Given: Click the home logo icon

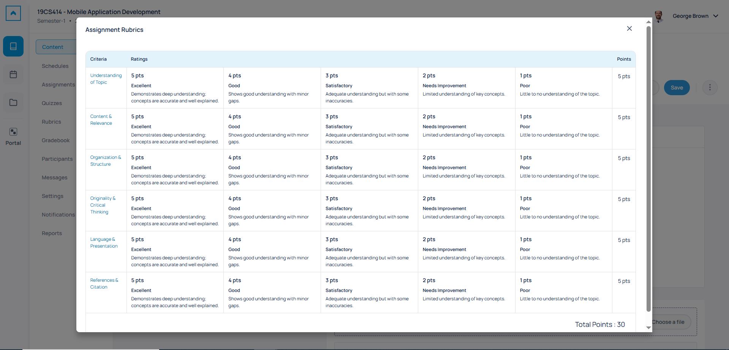Looking at the screenshot, I should coord(13,13).
